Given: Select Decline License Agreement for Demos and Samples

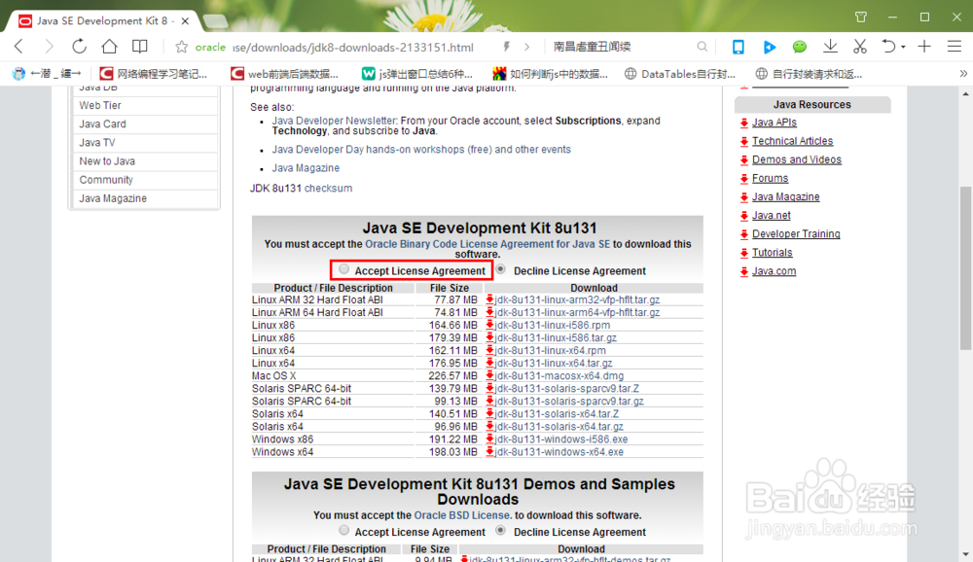Looking at the screenshot, I should click(501, 530).
